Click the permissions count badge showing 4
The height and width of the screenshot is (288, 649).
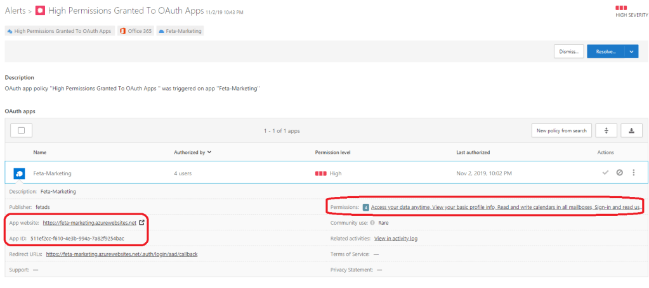(366, 207)
